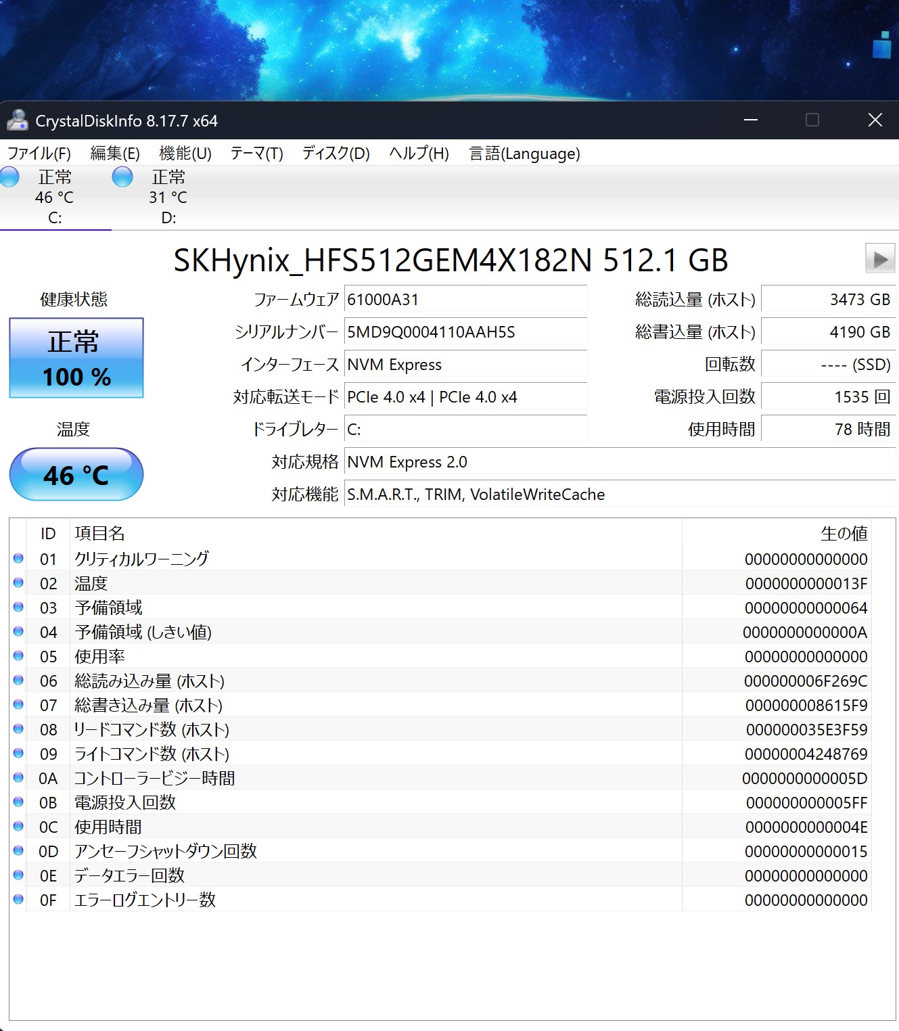Click the CrystalDiskInfo app icon in title bar
899x1031 pixels.
(18, 120)
